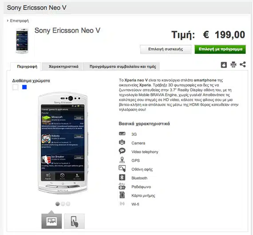Open the share icon

243,65
